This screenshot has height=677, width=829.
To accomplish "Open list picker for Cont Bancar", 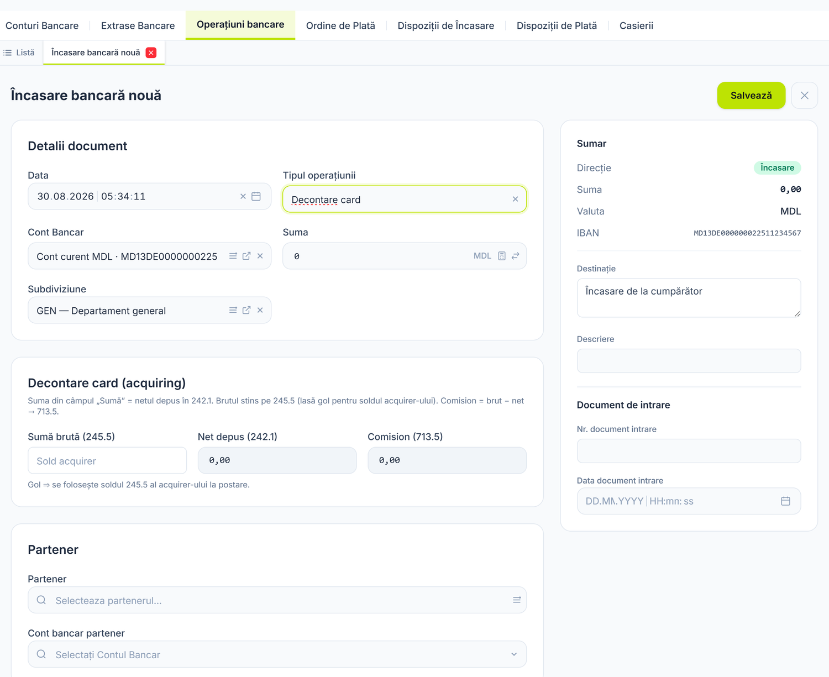I will tap(233, 256).
